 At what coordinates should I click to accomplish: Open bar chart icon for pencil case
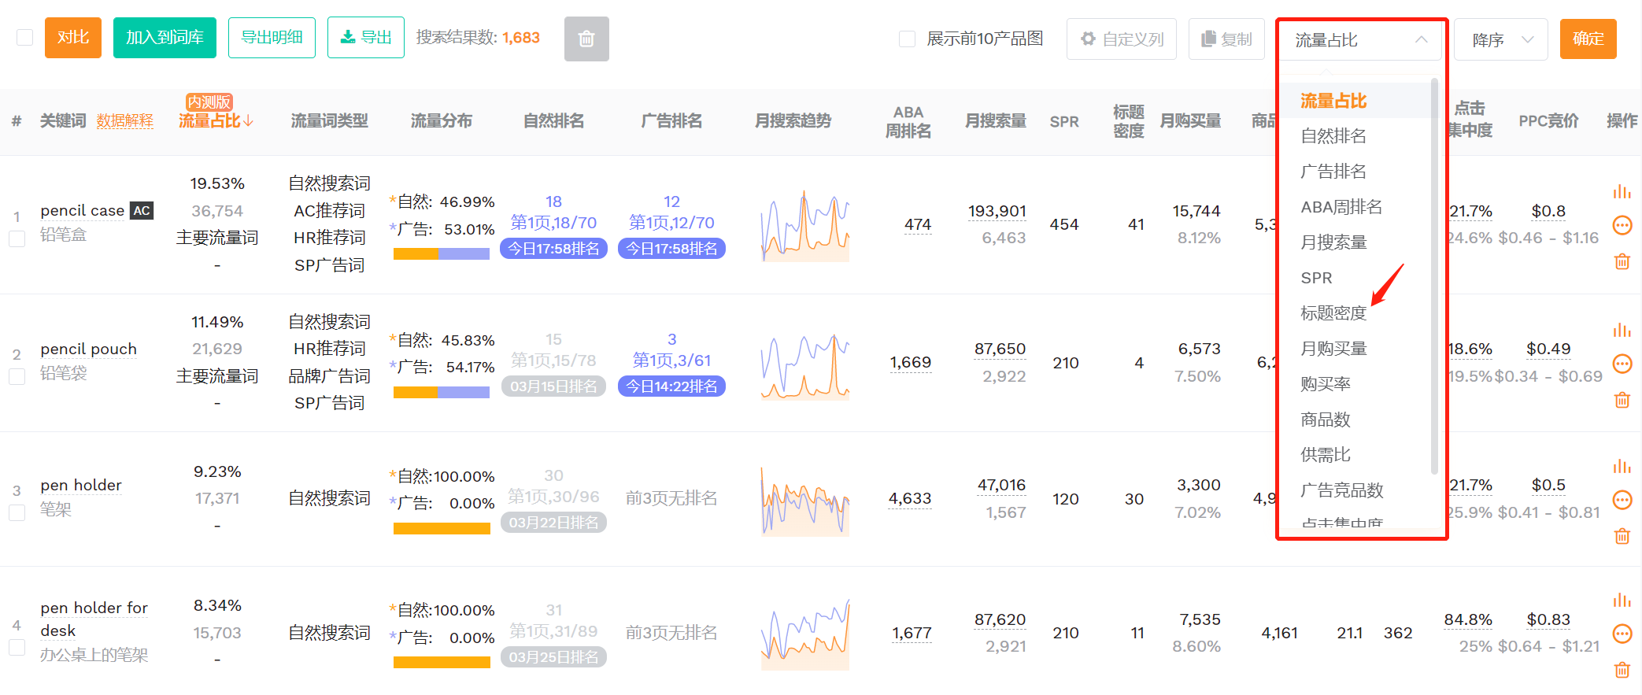point(1622,191)
